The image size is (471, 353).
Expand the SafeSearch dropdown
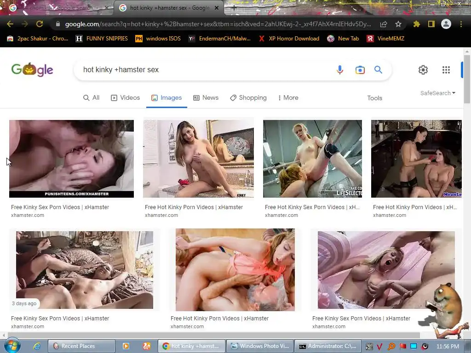point(438,93)
